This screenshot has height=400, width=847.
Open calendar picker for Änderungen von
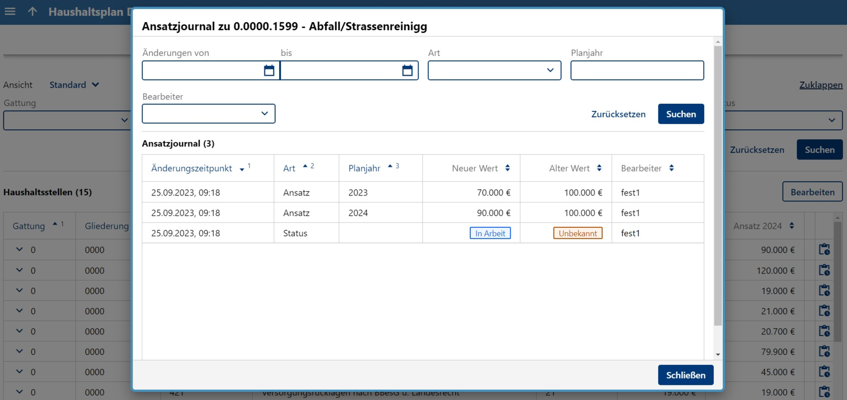pyautogui.click(x=269, y=71)
